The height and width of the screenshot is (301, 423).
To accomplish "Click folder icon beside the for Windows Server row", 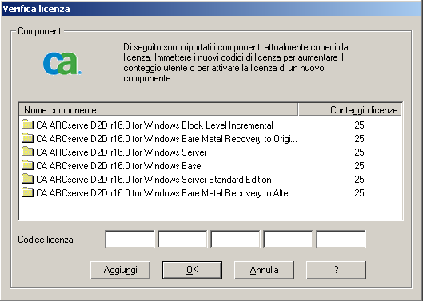I will coord(27,152).
